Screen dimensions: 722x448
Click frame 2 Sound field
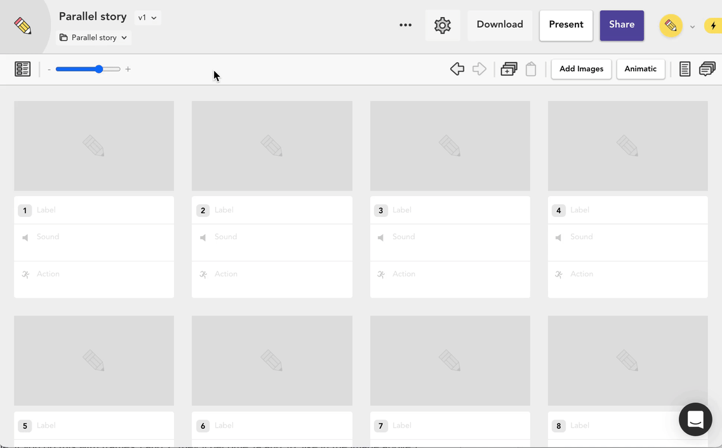(x=272, y=242)
